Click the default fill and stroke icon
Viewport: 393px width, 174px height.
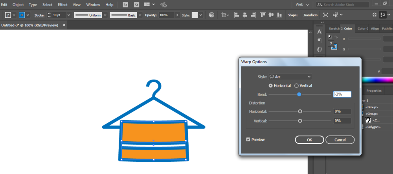[330, 37]
